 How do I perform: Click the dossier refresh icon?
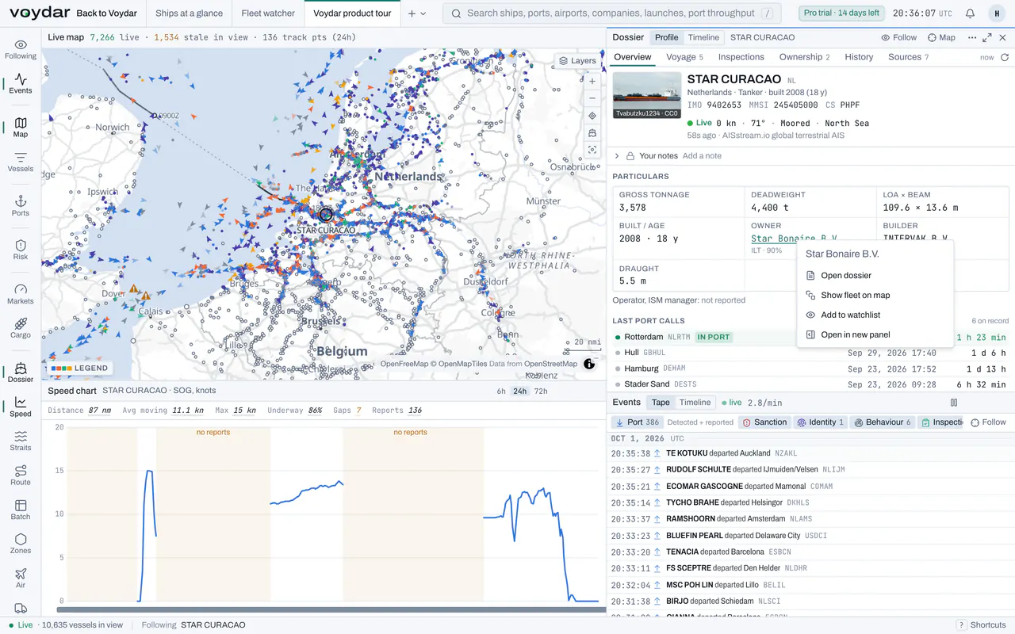[1005, 57]
